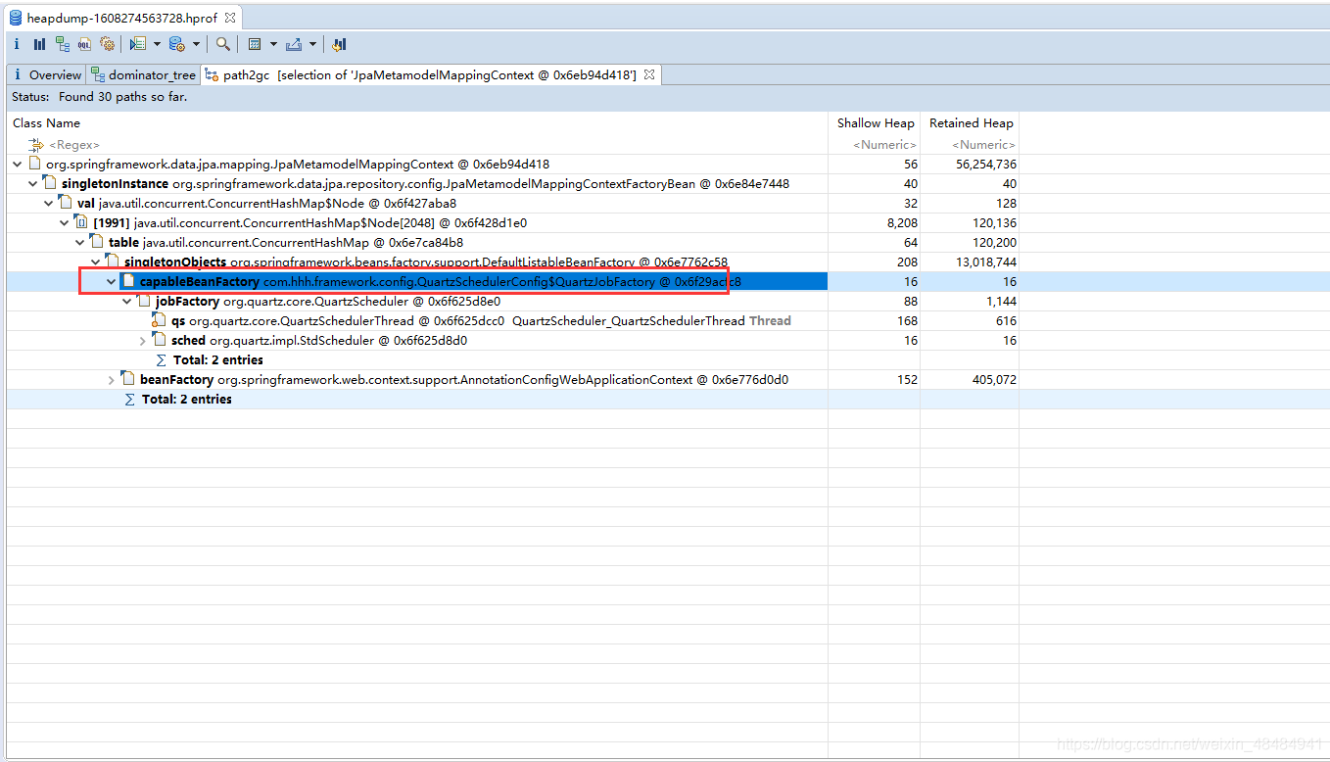Collapse the [1991] Node[2048] array node
The image size is (1330, 762).
pyautogui.click(x=64, y=223)
